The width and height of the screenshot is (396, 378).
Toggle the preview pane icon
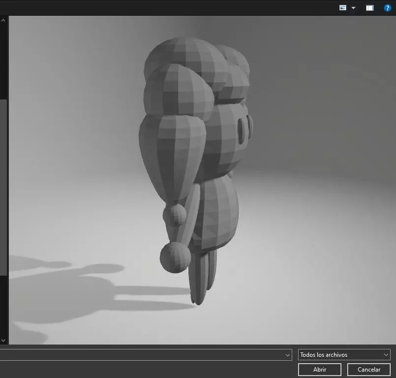click(x=370, y=8)
